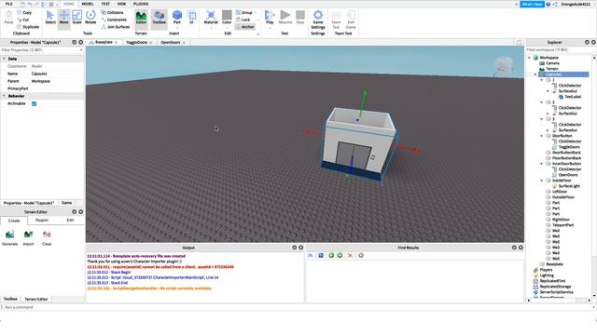
Task: Group the selected objects
Action: coord(244,12)
